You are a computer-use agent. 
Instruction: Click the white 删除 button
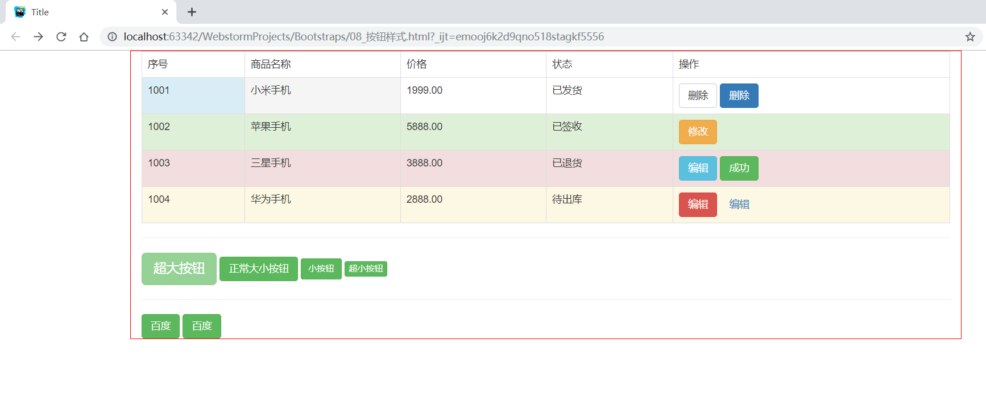(698, 95)
